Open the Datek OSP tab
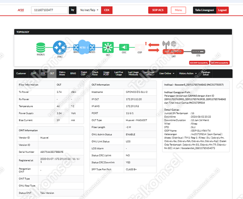This screenshot has width=243, height=199. click(84, 73)
